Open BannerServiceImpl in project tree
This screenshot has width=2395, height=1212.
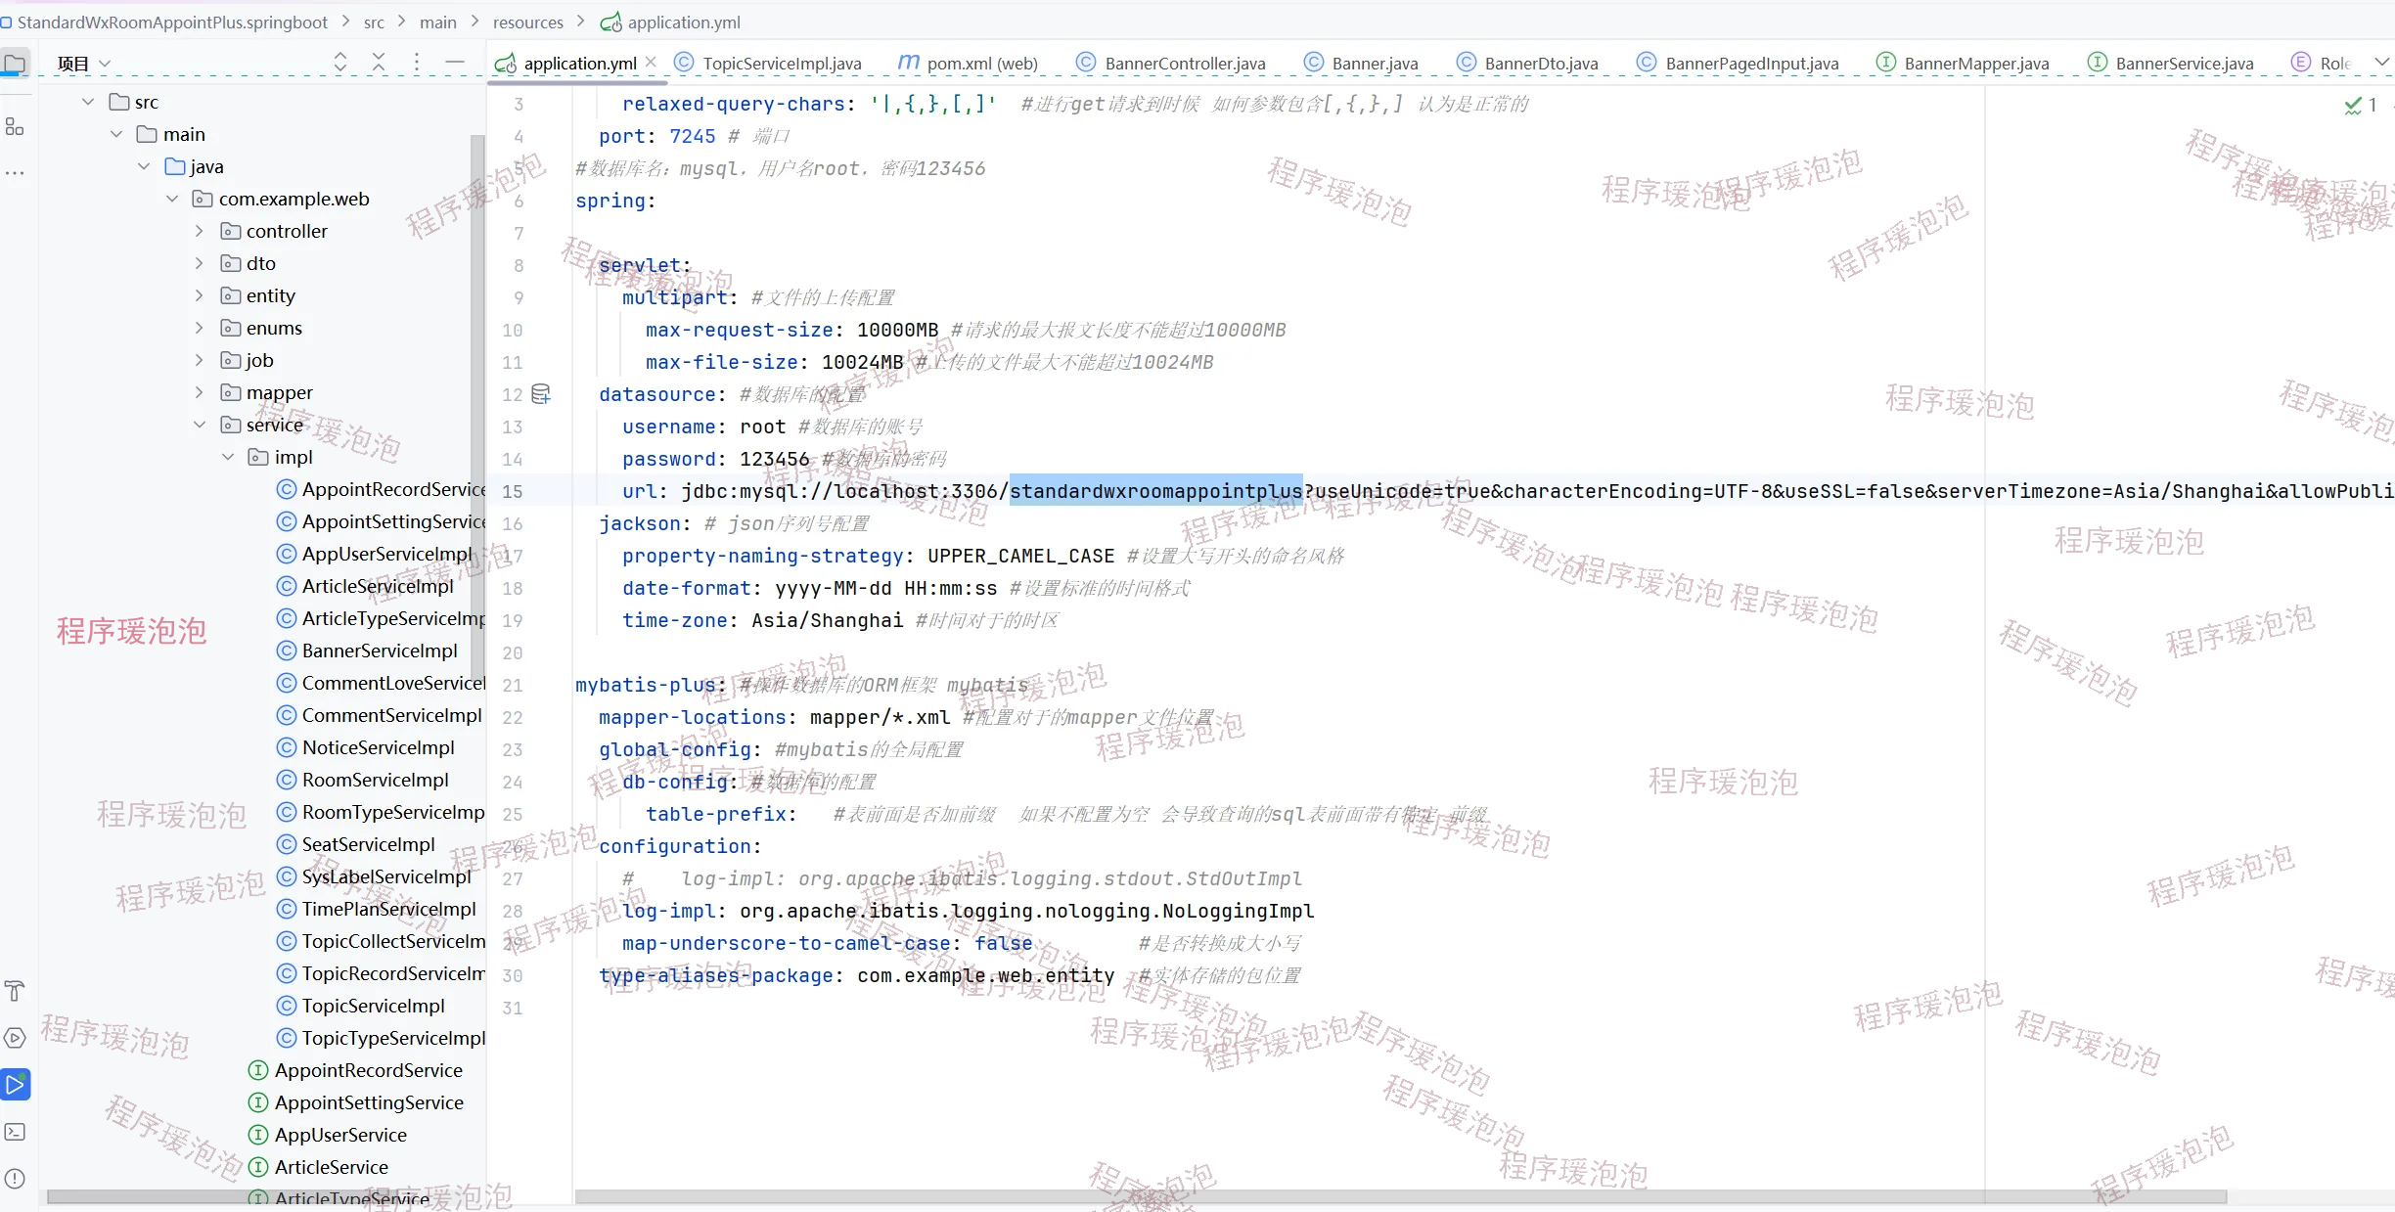[379, 651]
